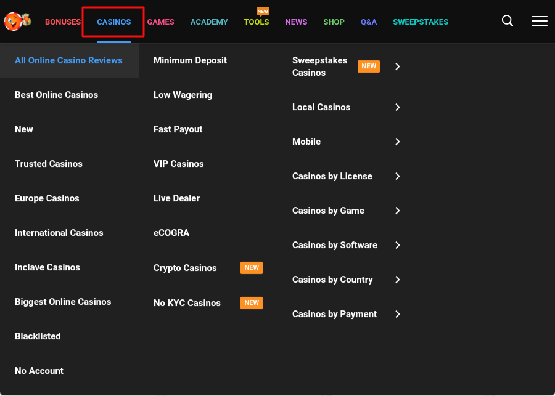Expand the Local Casinos chevron

[x=398, y=107]
